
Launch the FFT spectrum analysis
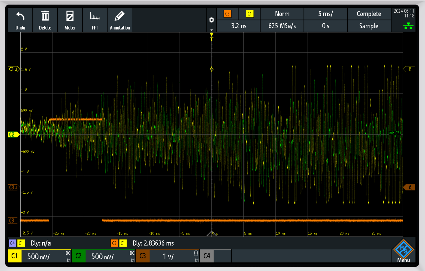coord(95,16)
